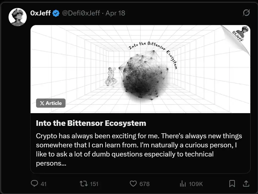Open the 0xJeff profile avatar

pyautogui.click(x=18, y=17)
